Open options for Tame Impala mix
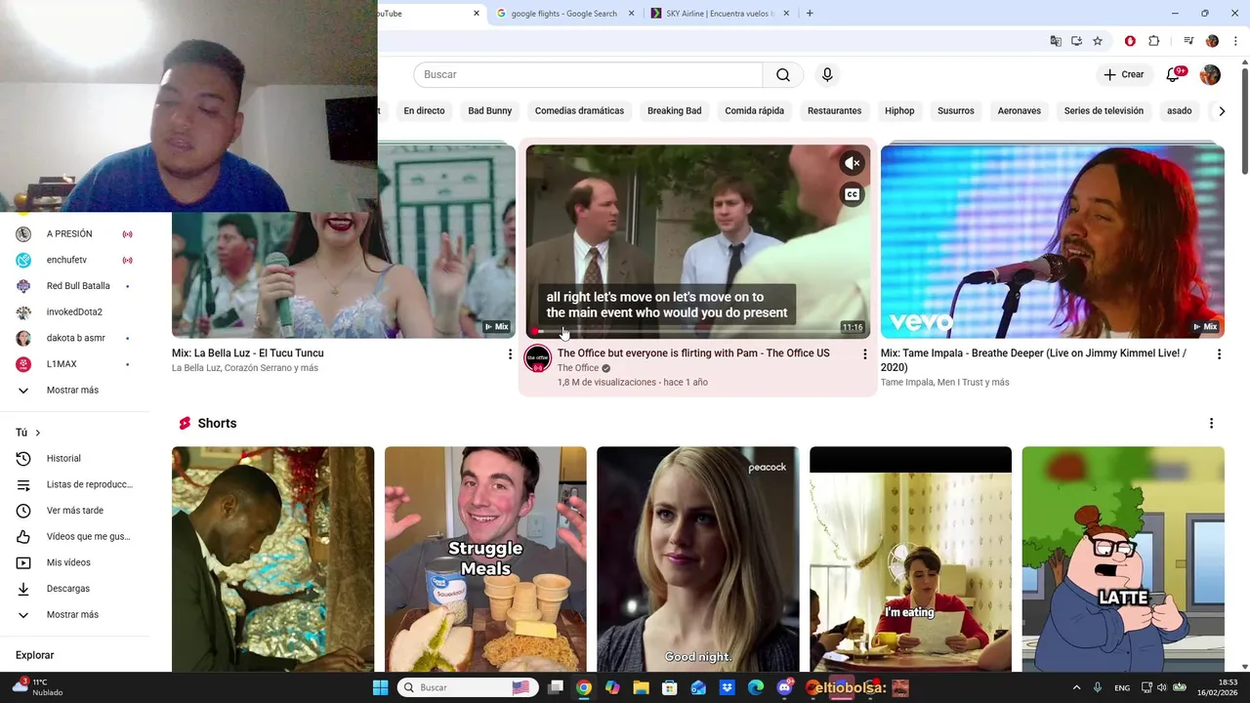The height and width of the screenshot is (703, 1250). [x=1219, y=354]
